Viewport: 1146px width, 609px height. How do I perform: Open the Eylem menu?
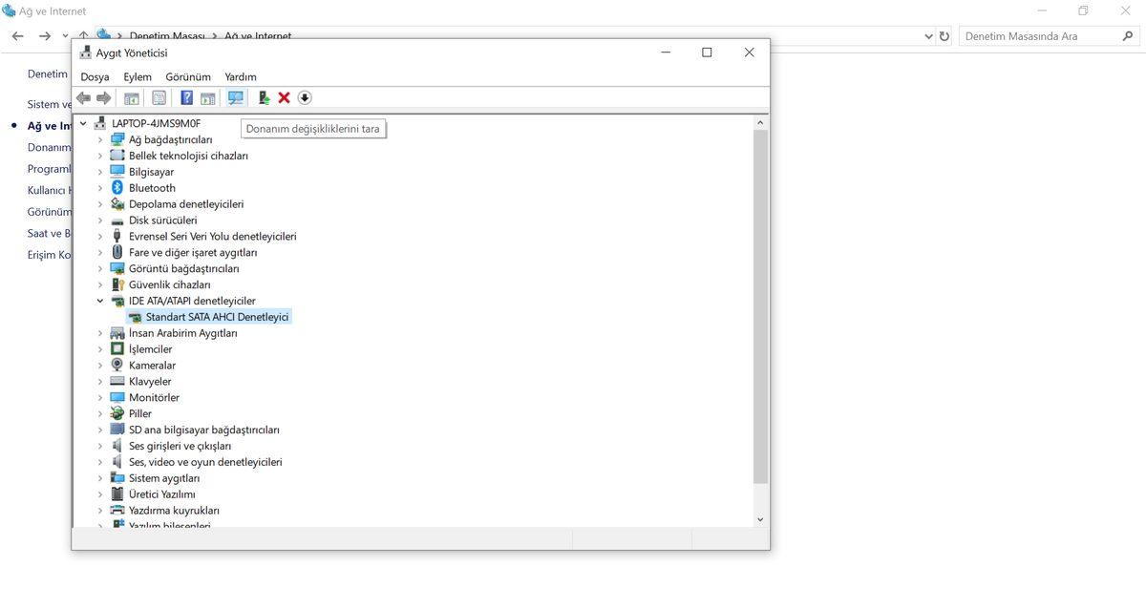pyautogui.click(x=137, y=76)
